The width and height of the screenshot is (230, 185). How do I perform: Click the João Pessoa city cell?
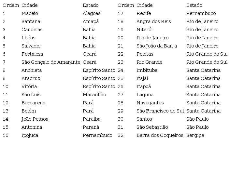(x=35, y=119)
